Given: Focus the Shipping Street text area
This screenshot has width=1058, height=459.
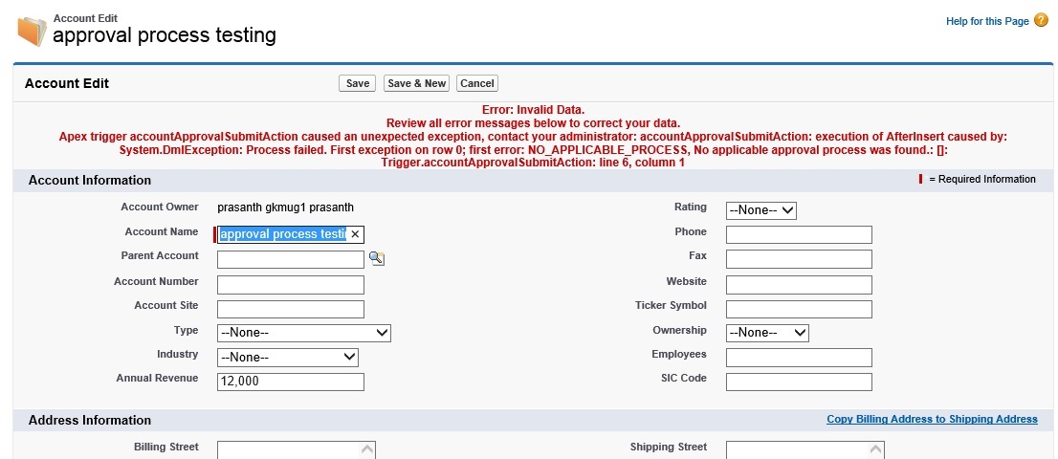Looking at the screenshot, I should [805, 450].
